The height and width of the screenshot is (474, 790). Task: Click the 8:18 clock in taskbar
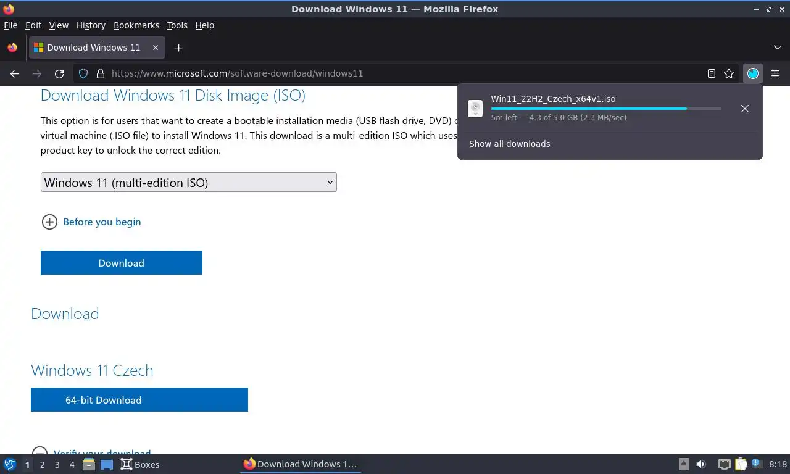pos(778,464)
